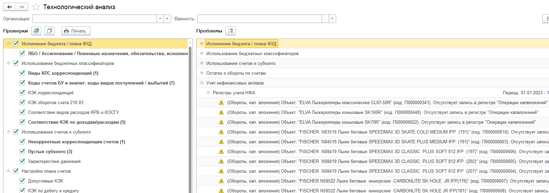
Task: Clear the Важность field with the X
Action: tap(332, 19)
